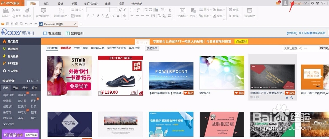
Task: Align text left
Action: (x=132, y=16)
